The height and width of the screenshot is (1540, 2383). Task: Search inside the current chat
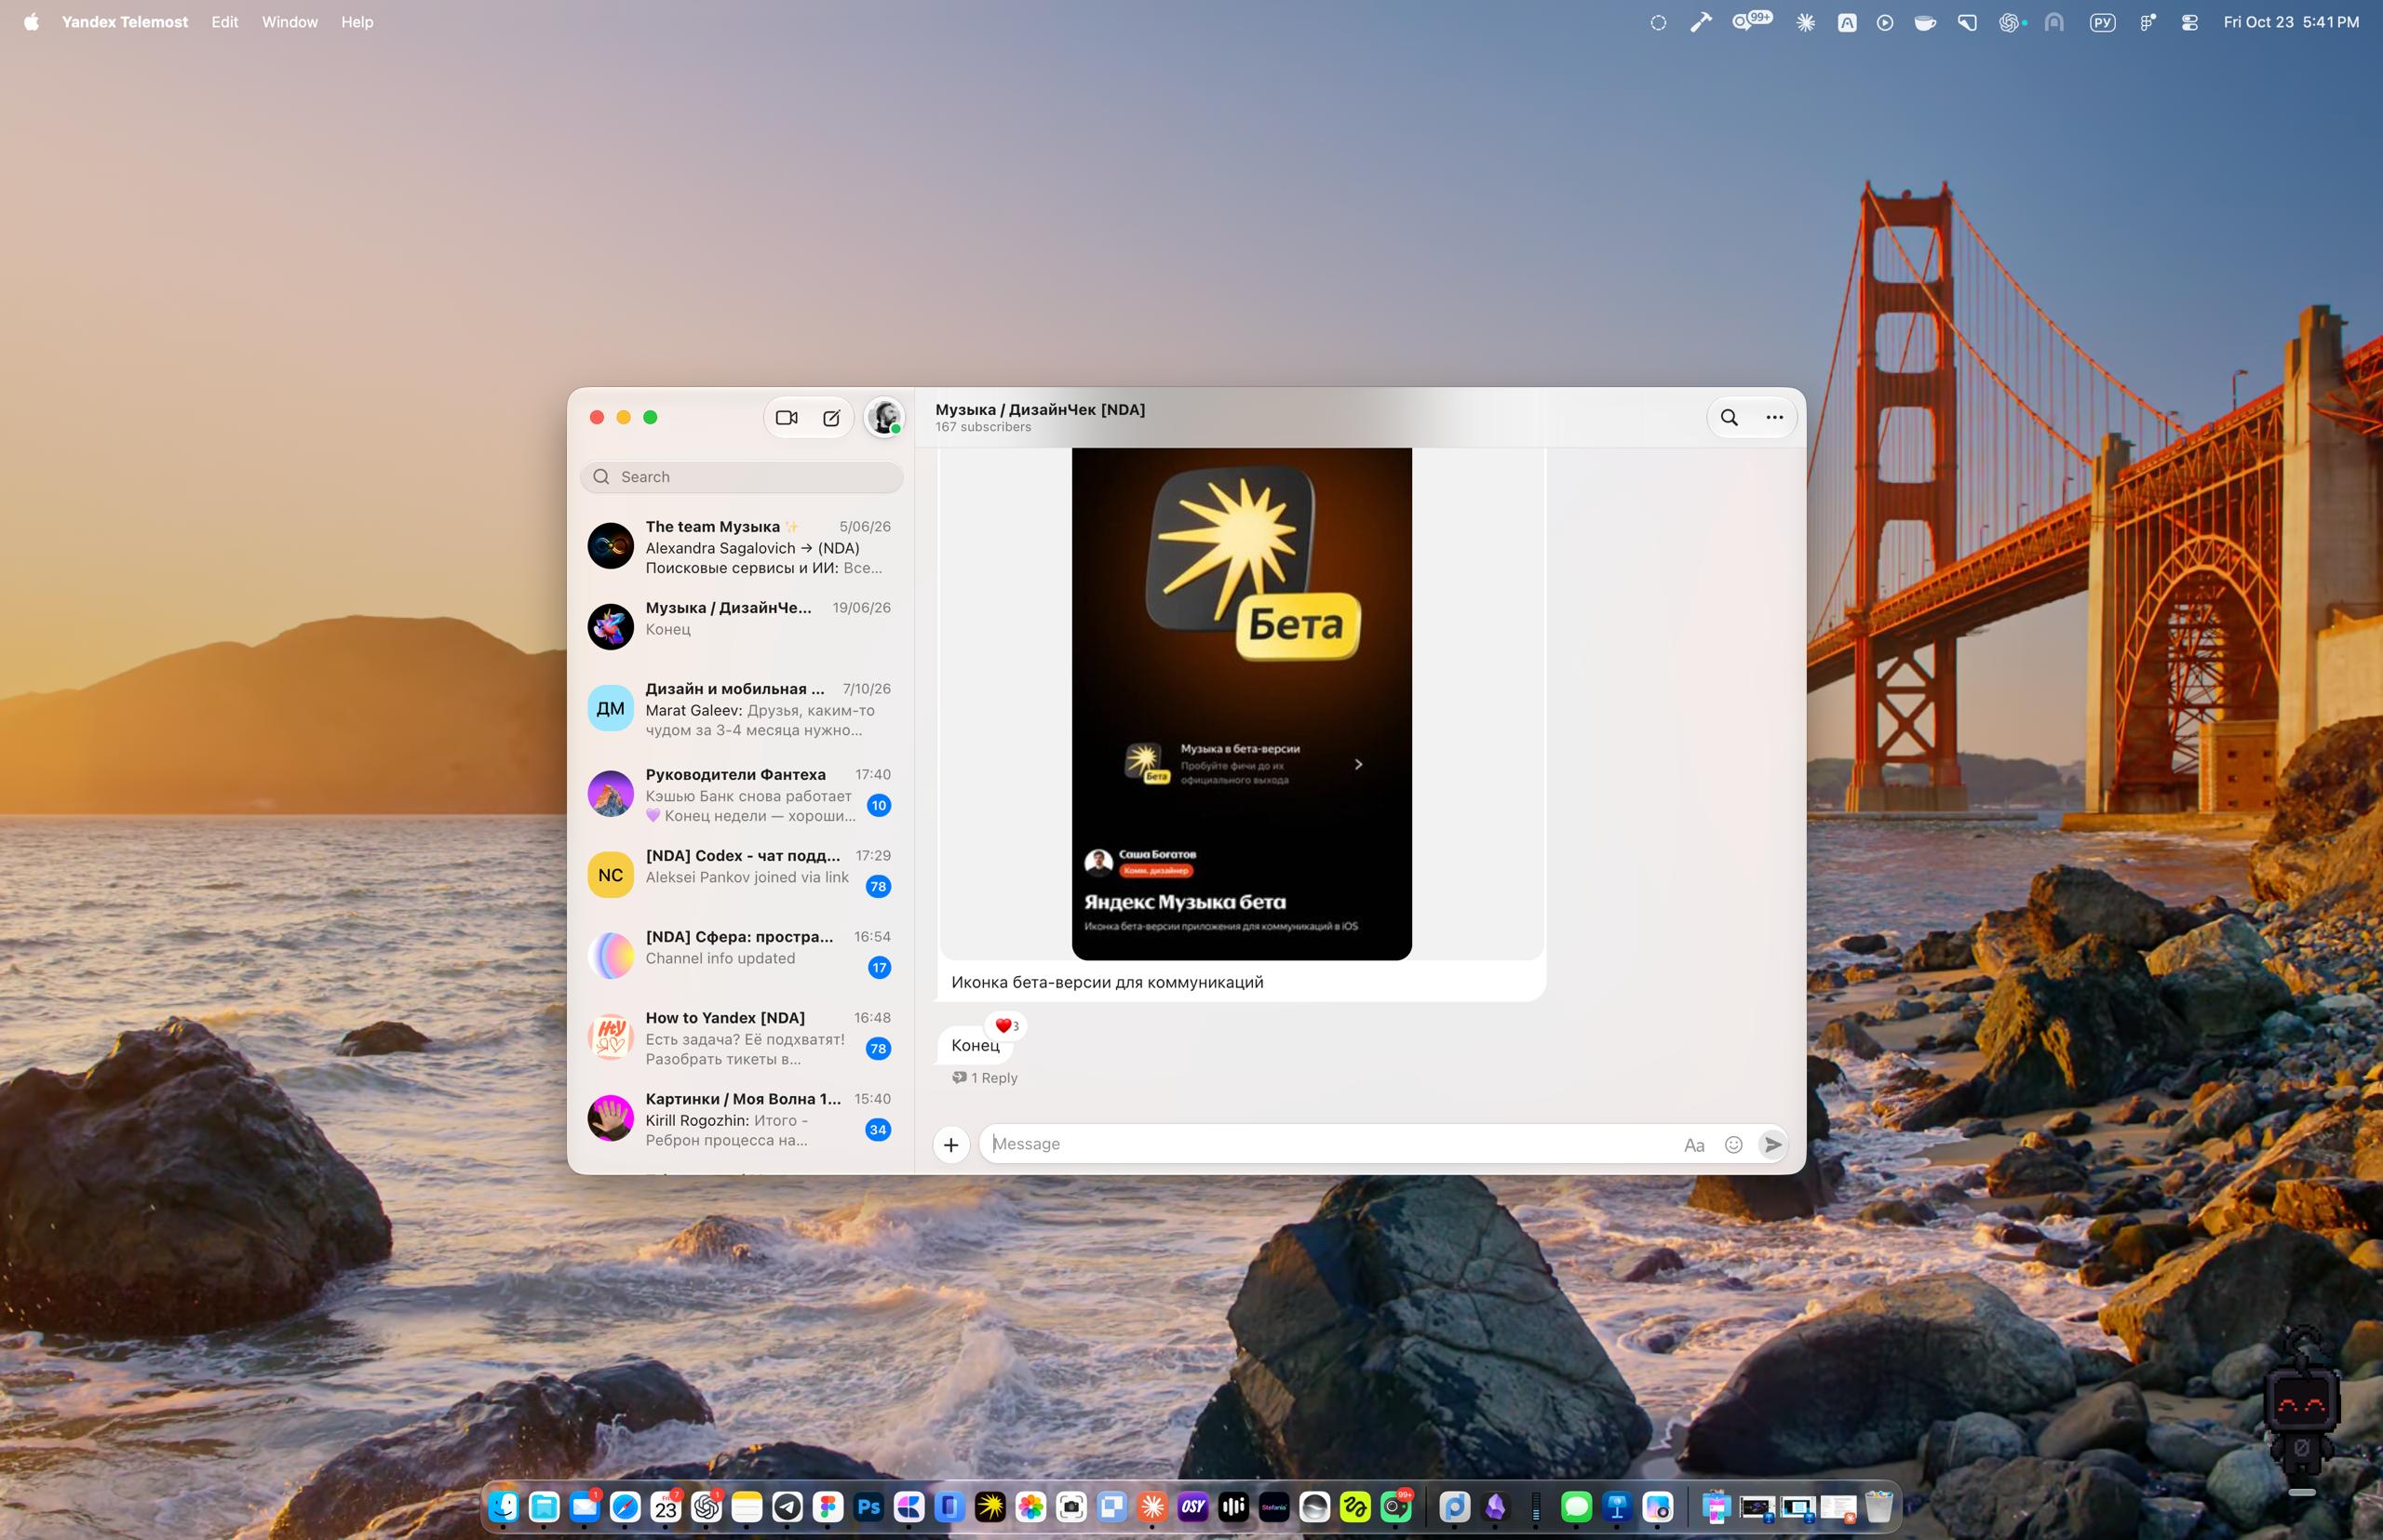(x=1729, y=418)
